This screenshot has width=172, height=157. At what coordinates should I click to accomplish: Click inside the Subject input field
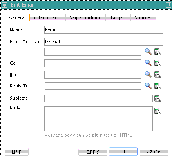98,98
